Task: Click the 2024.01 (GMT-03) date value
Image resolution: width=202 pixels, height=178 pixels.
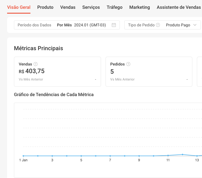Action: click(x=90, y=25)
